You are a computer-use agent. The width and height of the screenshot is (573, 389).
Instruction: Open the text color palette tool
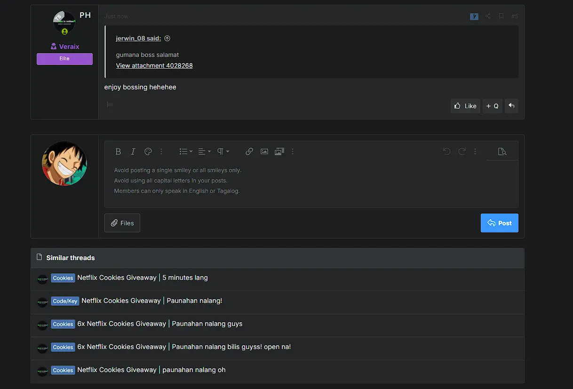148,151
